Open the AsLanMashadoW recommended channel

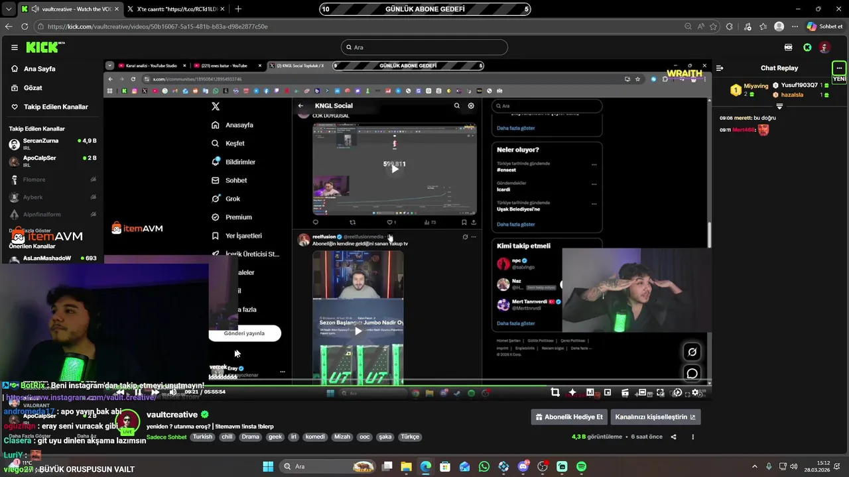52,258
